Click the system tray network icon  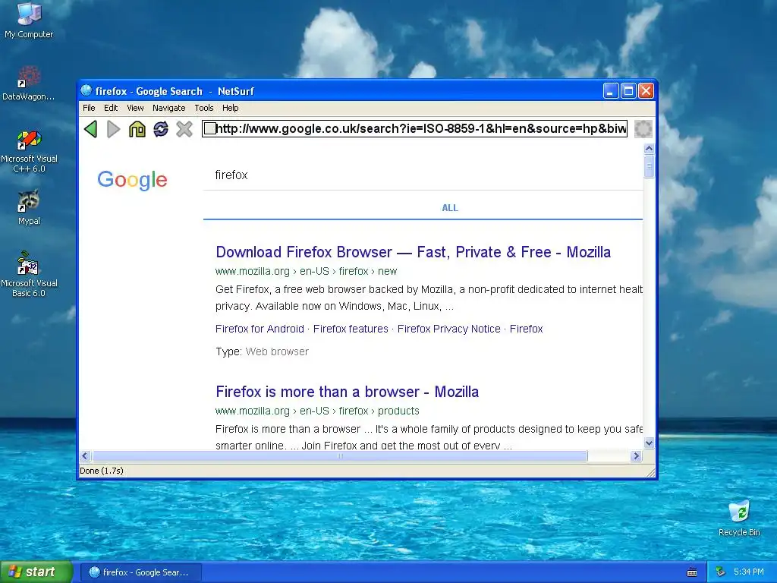click(721, 572)
